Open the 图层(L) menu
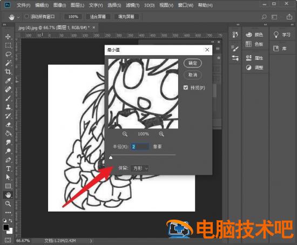Viewport: 297px width, 245px height. point(77,5)
